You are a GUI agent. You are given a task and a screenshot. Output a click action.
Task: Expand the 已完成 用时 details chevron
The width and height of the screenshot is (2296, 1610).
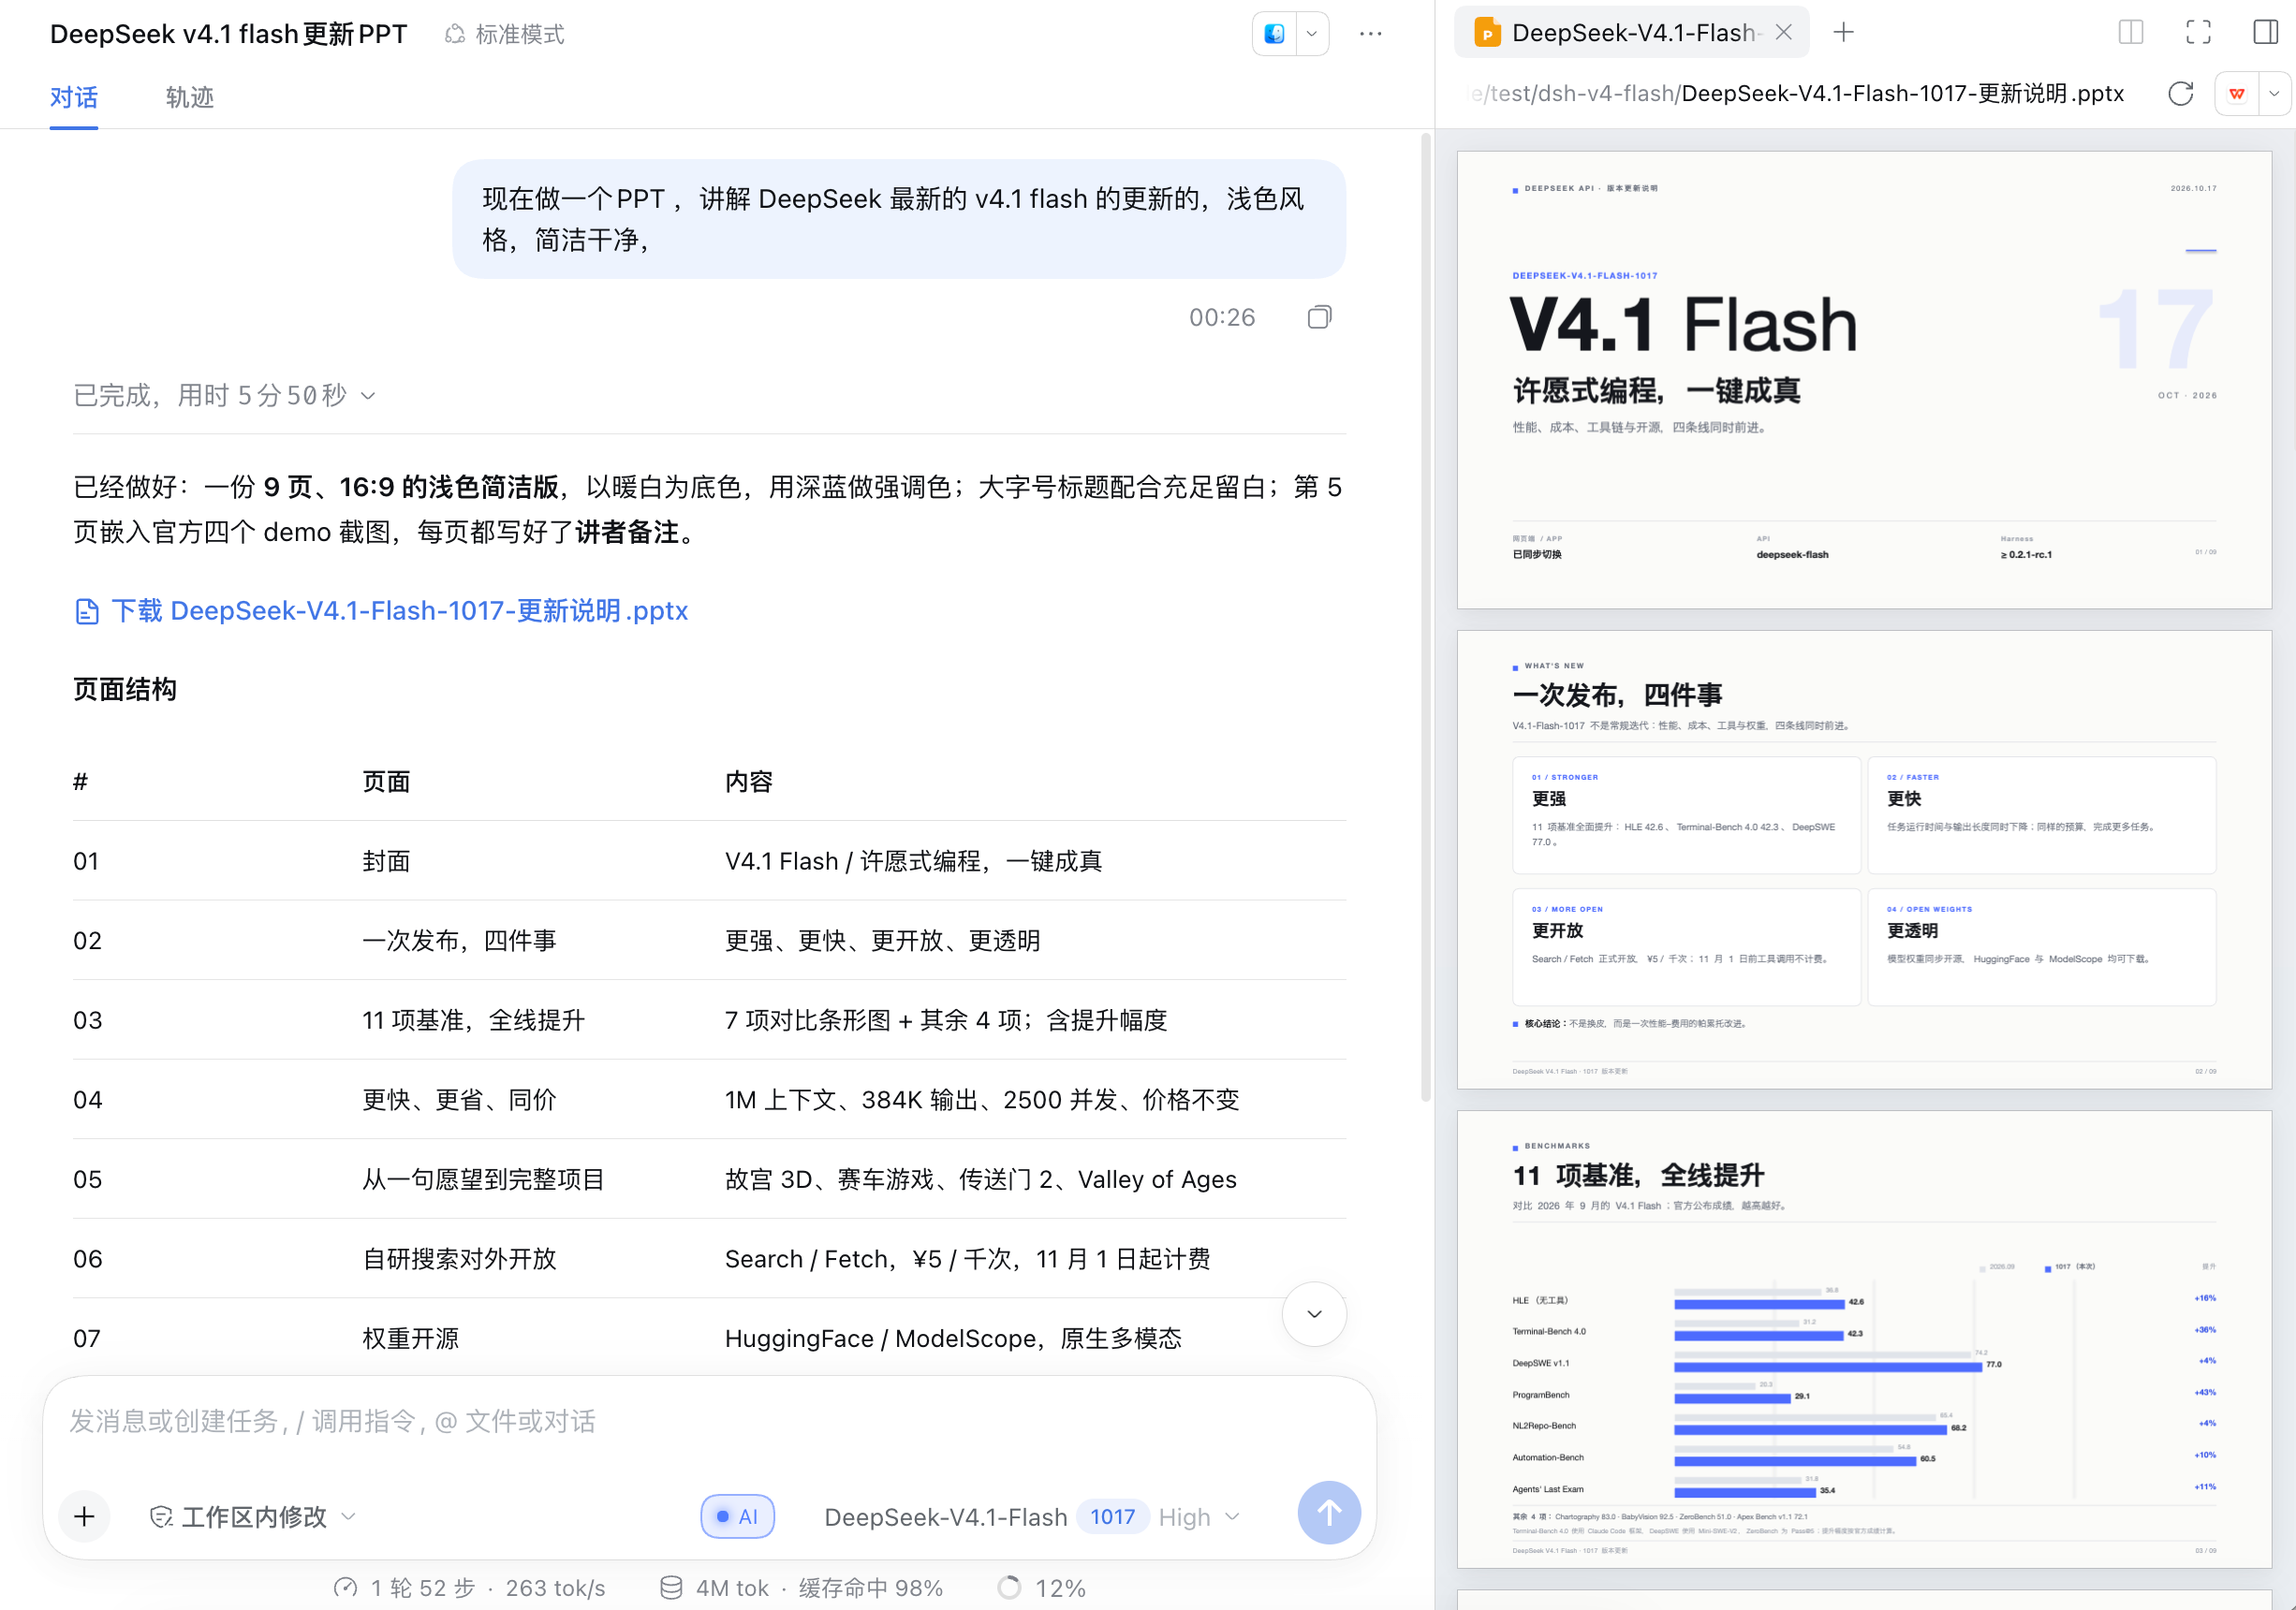pos(368,397)
